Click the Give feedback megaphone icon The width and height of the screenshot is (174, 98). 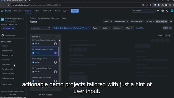click(40, 95)
